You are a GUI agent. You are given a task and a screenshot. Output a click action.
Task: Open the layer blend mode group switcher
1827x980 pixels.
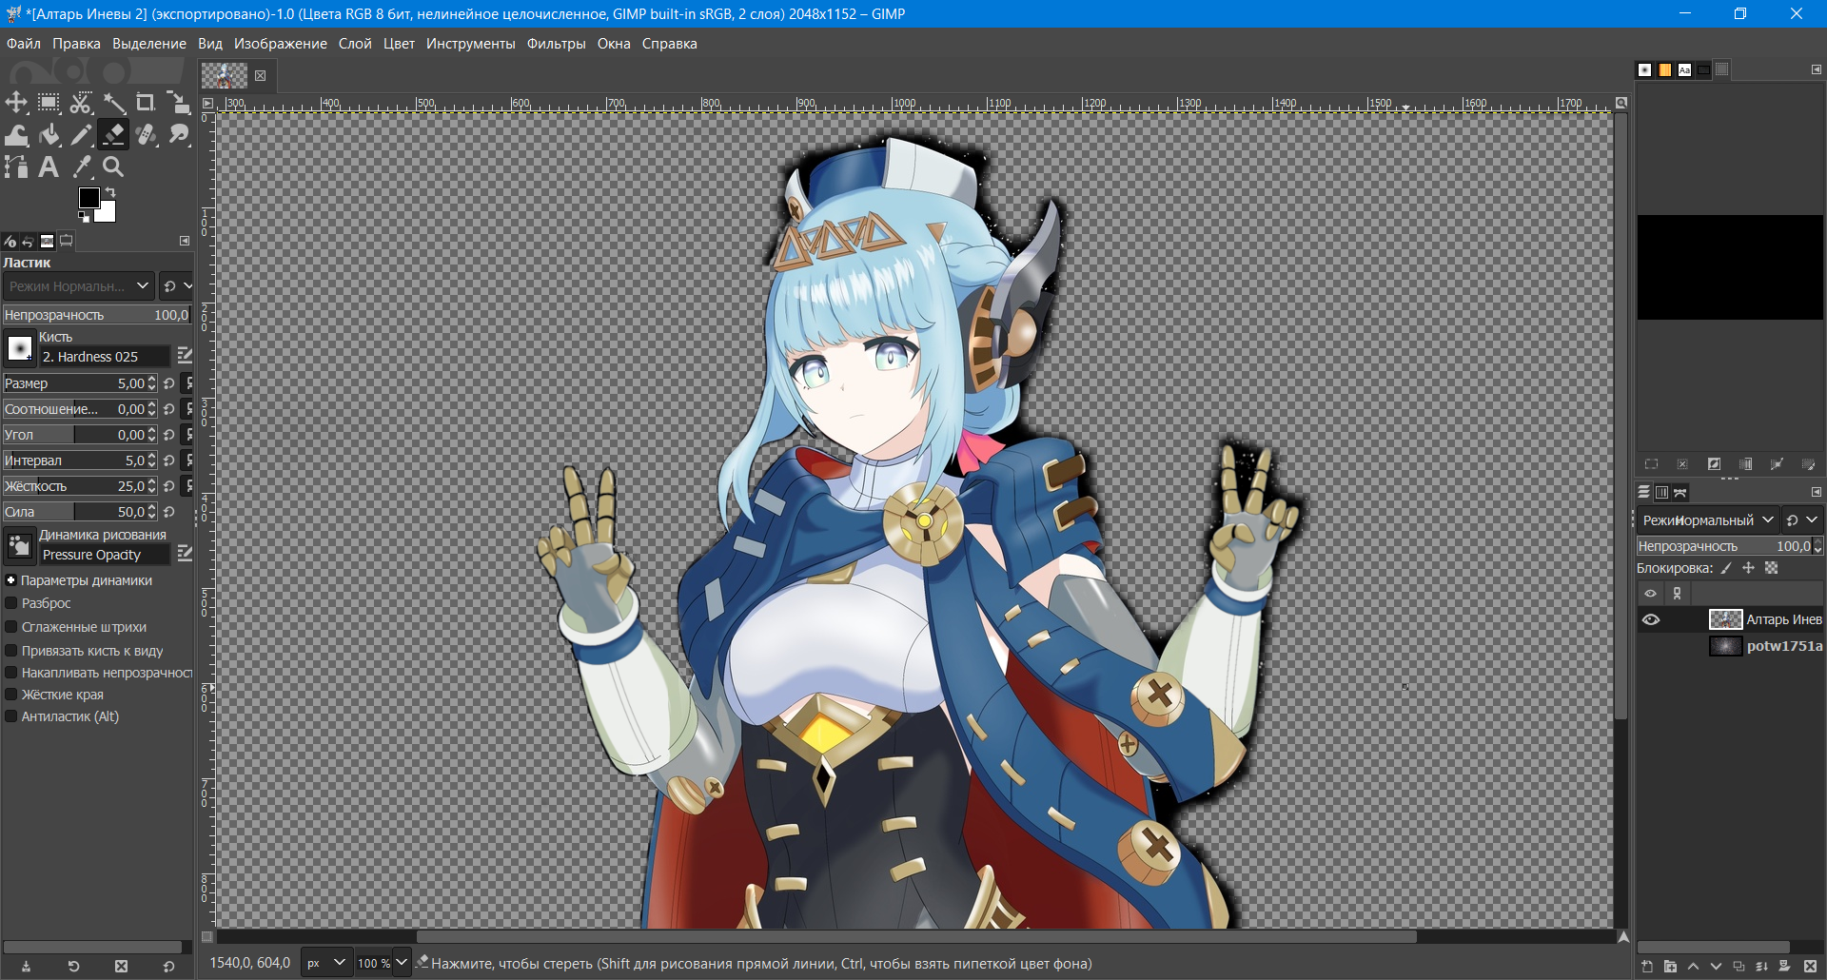(1802, 520)
